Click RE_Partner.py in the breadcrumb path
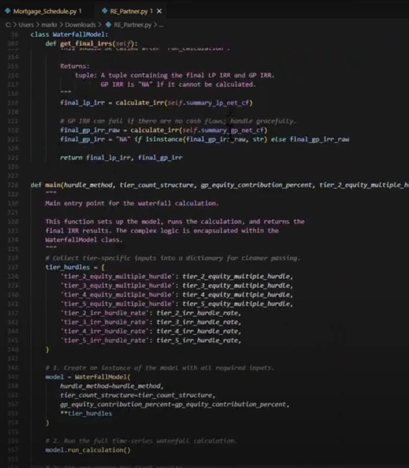The height and width of the screenshot is (468, 409). 133,25
